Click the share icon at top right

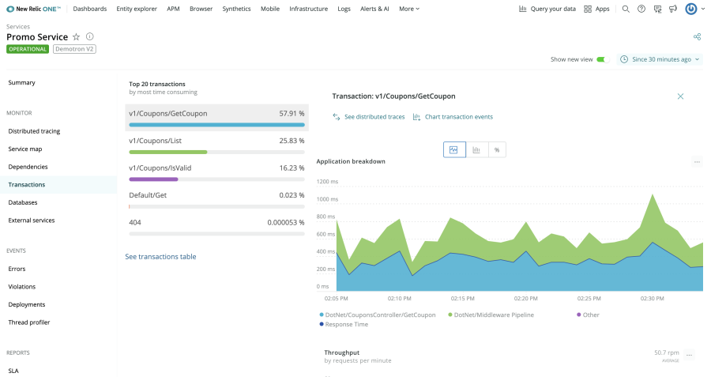click(x=697, y=36)
